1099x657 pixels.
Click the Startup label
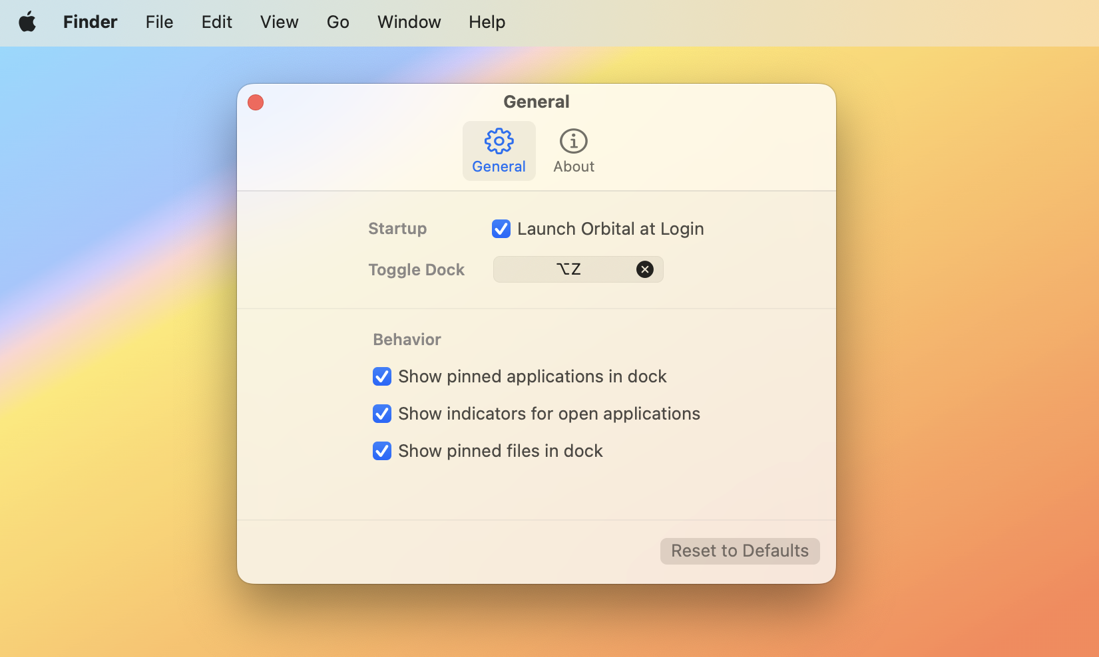coord(397,229)
